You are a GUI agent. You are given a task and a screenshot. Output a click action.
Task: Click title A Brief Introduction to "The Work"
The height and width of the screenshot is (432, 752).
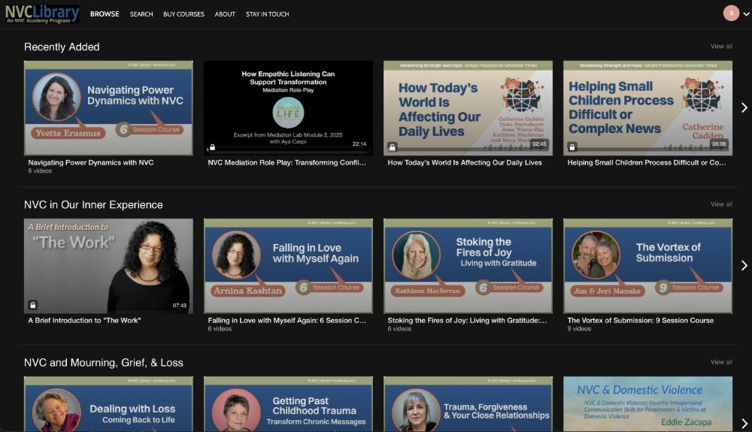pos(84,320)
